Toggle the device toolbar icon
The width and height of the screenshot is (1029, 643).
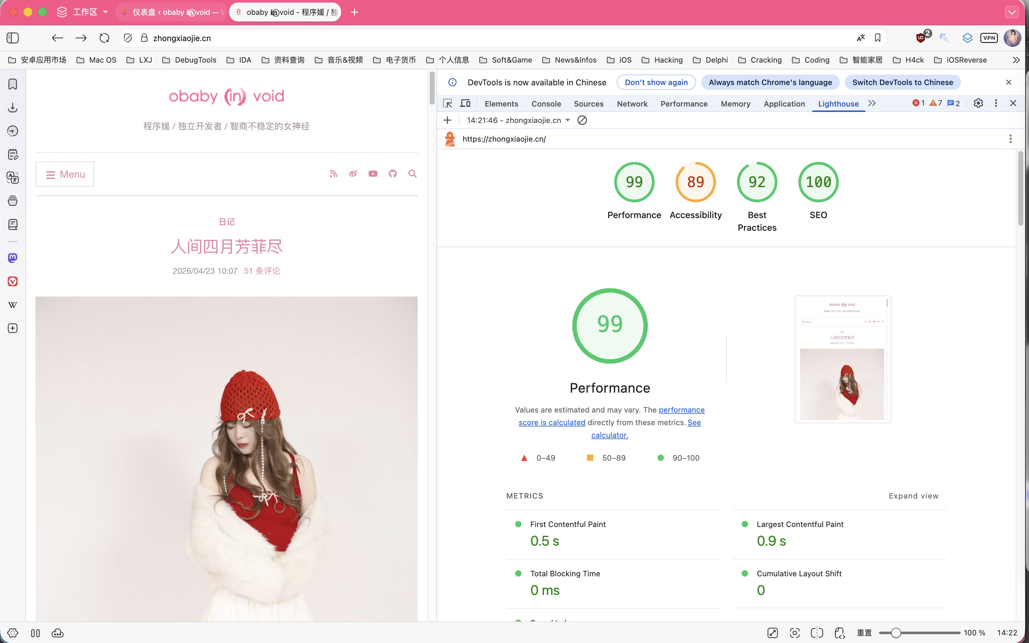click(x=465, y=103)
